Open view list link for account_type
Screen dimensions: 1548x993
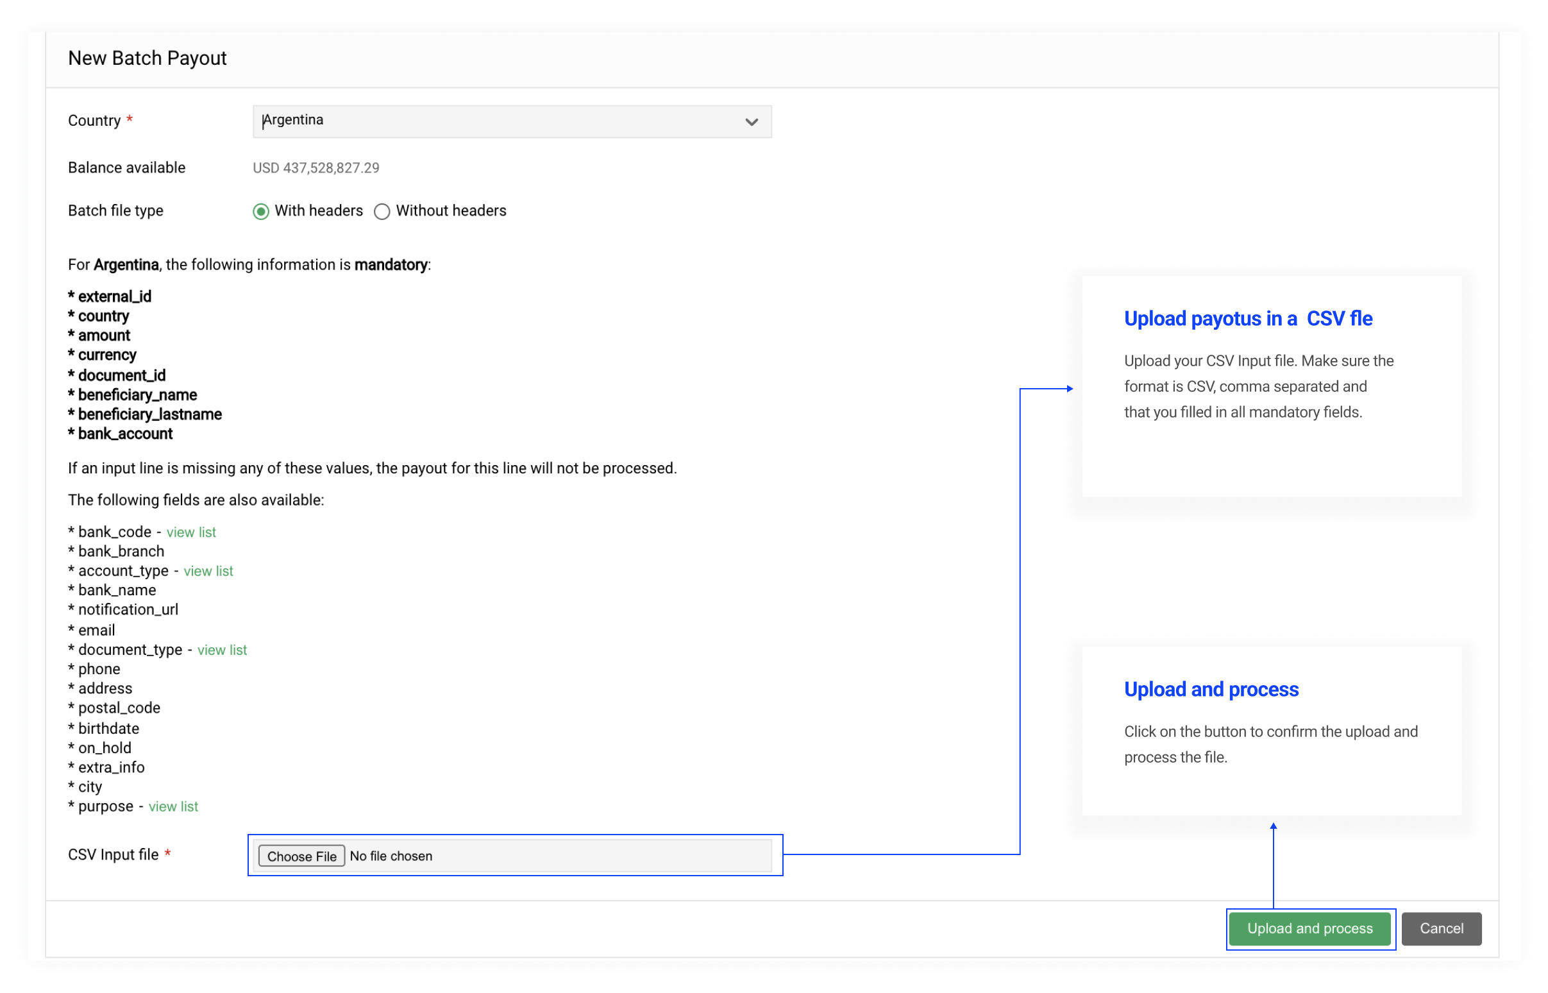pos(208,571)
